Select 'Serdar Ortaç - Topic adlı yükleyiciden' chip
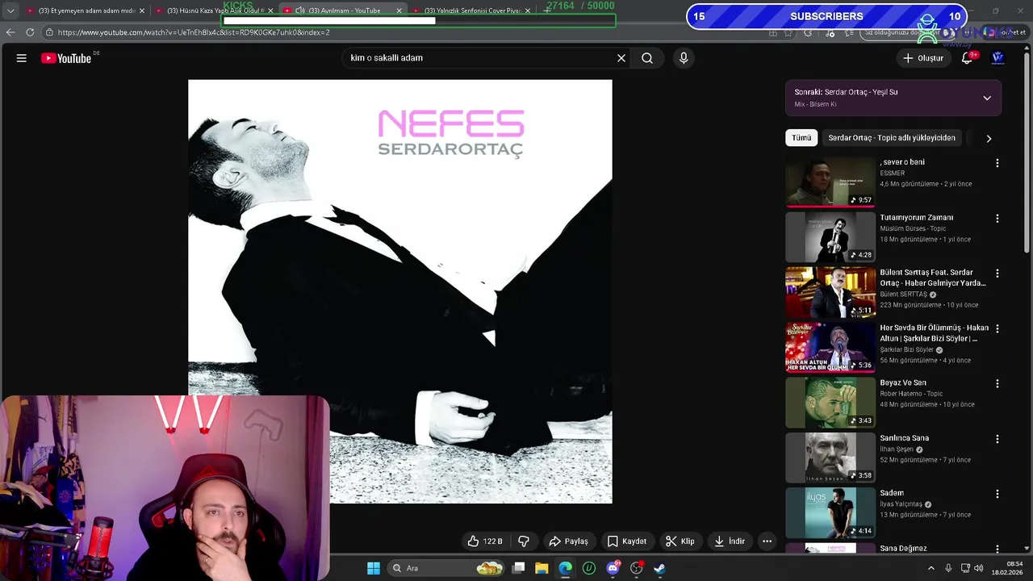Image resolution: width=1033 pixels, height=581 pixels. click(x=892, y=138)
